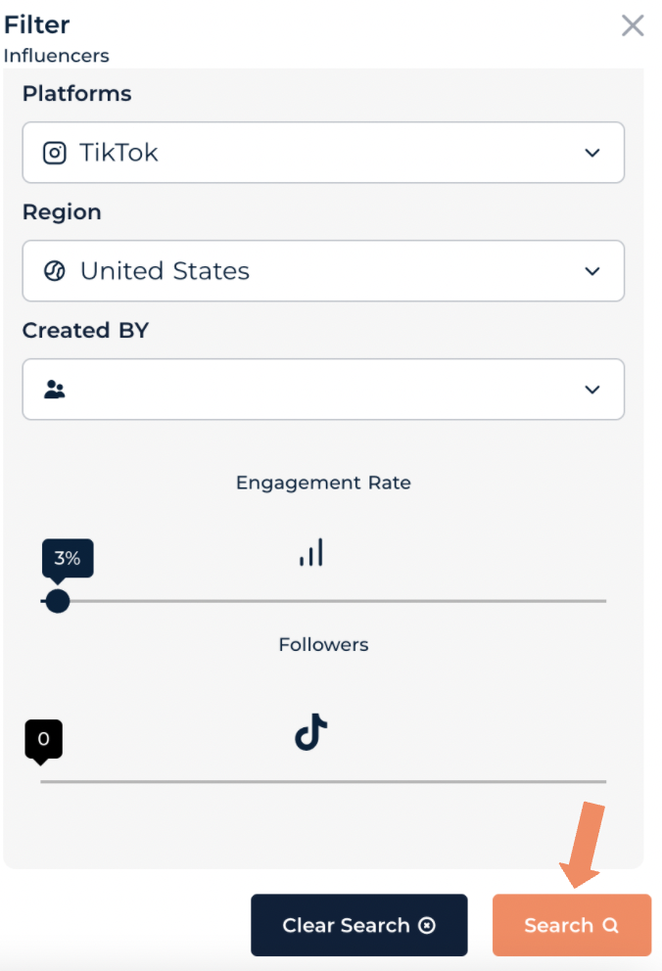Click the circled X icon on Clear Search
The image size is (662, 971).
click(x=427, y=925)
